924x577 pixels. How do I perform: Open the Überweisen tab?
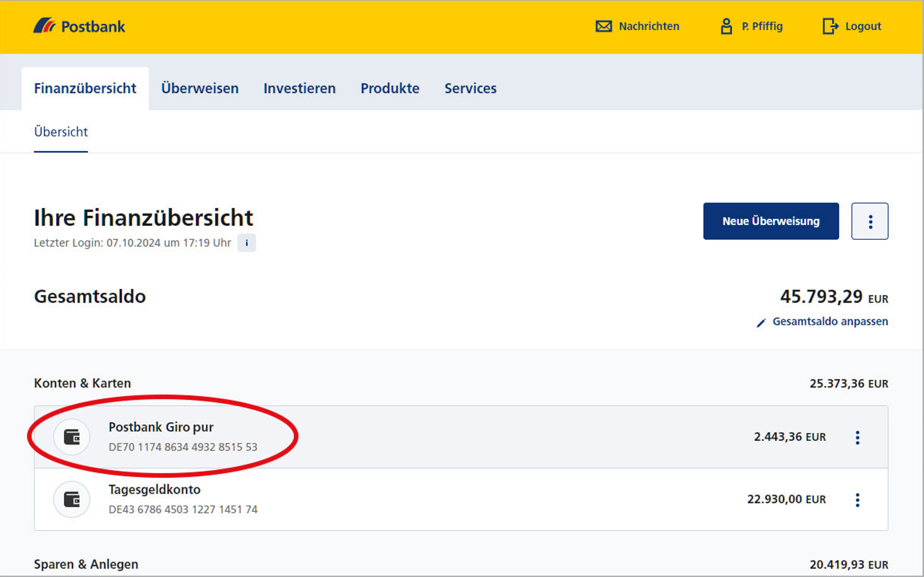(x=200, y=89)
